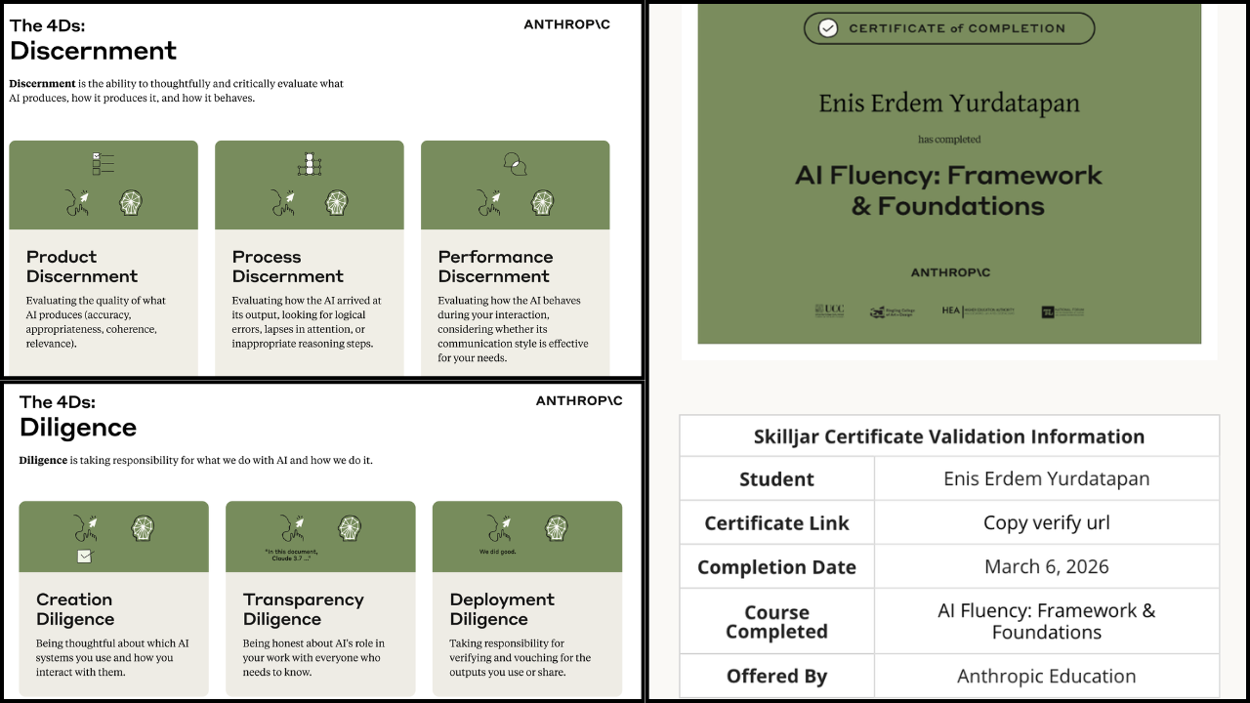1250x703 pixels.
Task: Click the flowchart icon above Process Discernment
Action: 310,164
